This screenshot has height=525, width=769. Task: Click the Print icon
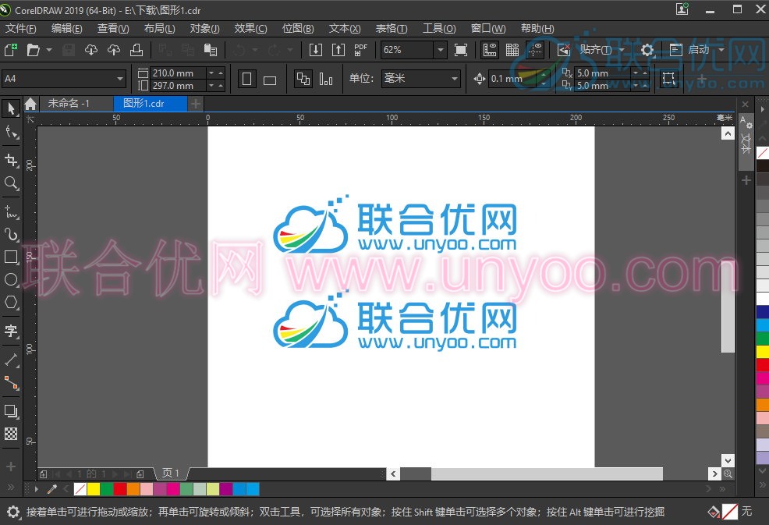[x=136, y=50]
